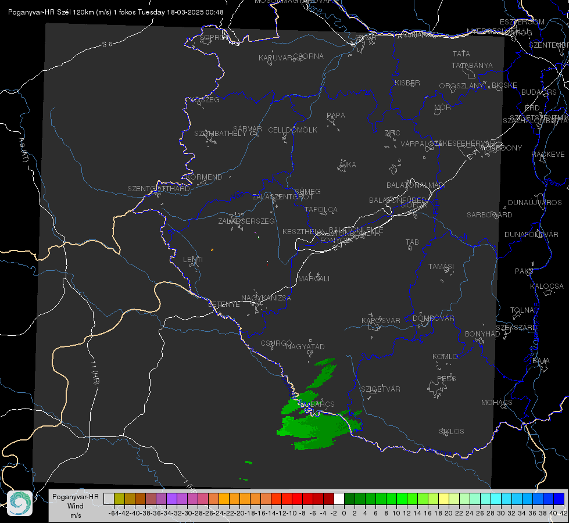
Task: Click the PÉCS city label
Action: (x=446, y=378)
